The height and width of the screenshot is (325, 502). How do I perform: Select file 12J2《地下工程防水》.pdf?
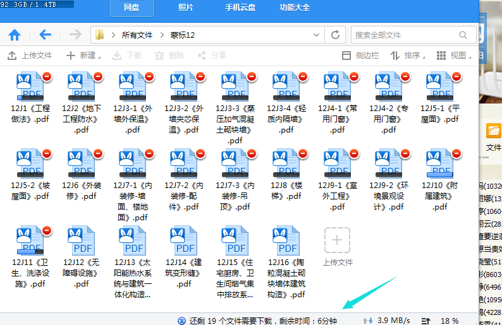(x=82, y=103)
